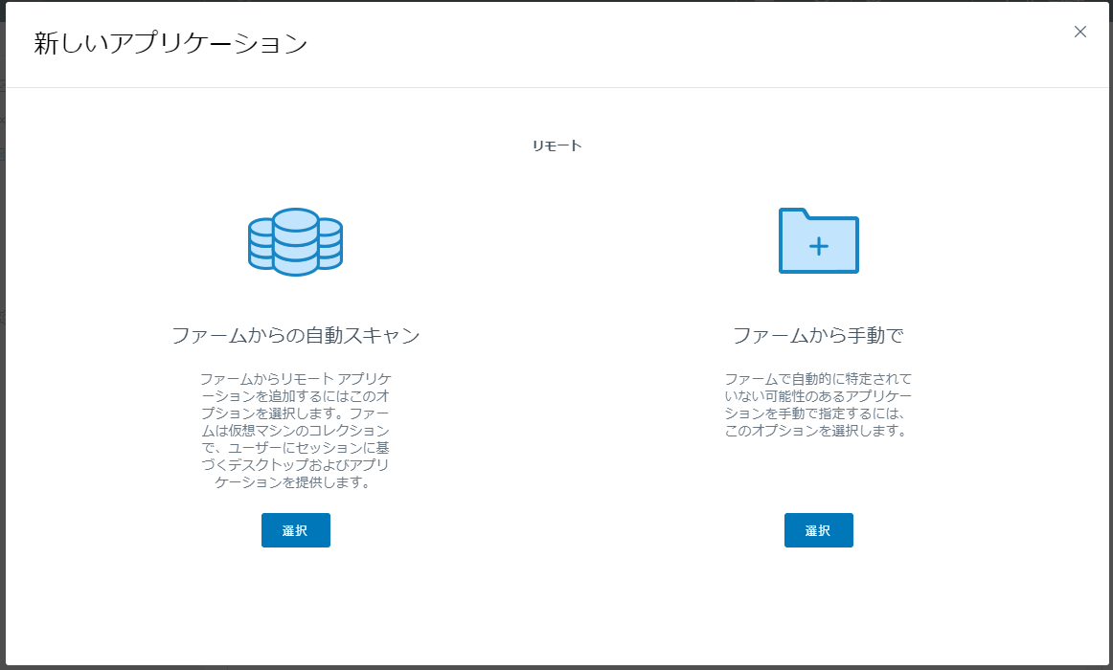Click the left rear cylinder of database icon

259,243
